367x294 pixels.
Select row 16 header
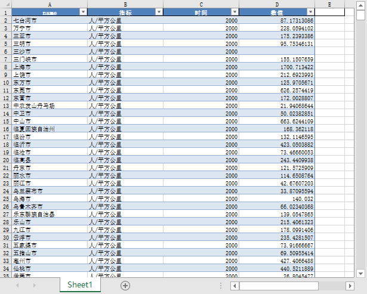pos(6,129)
